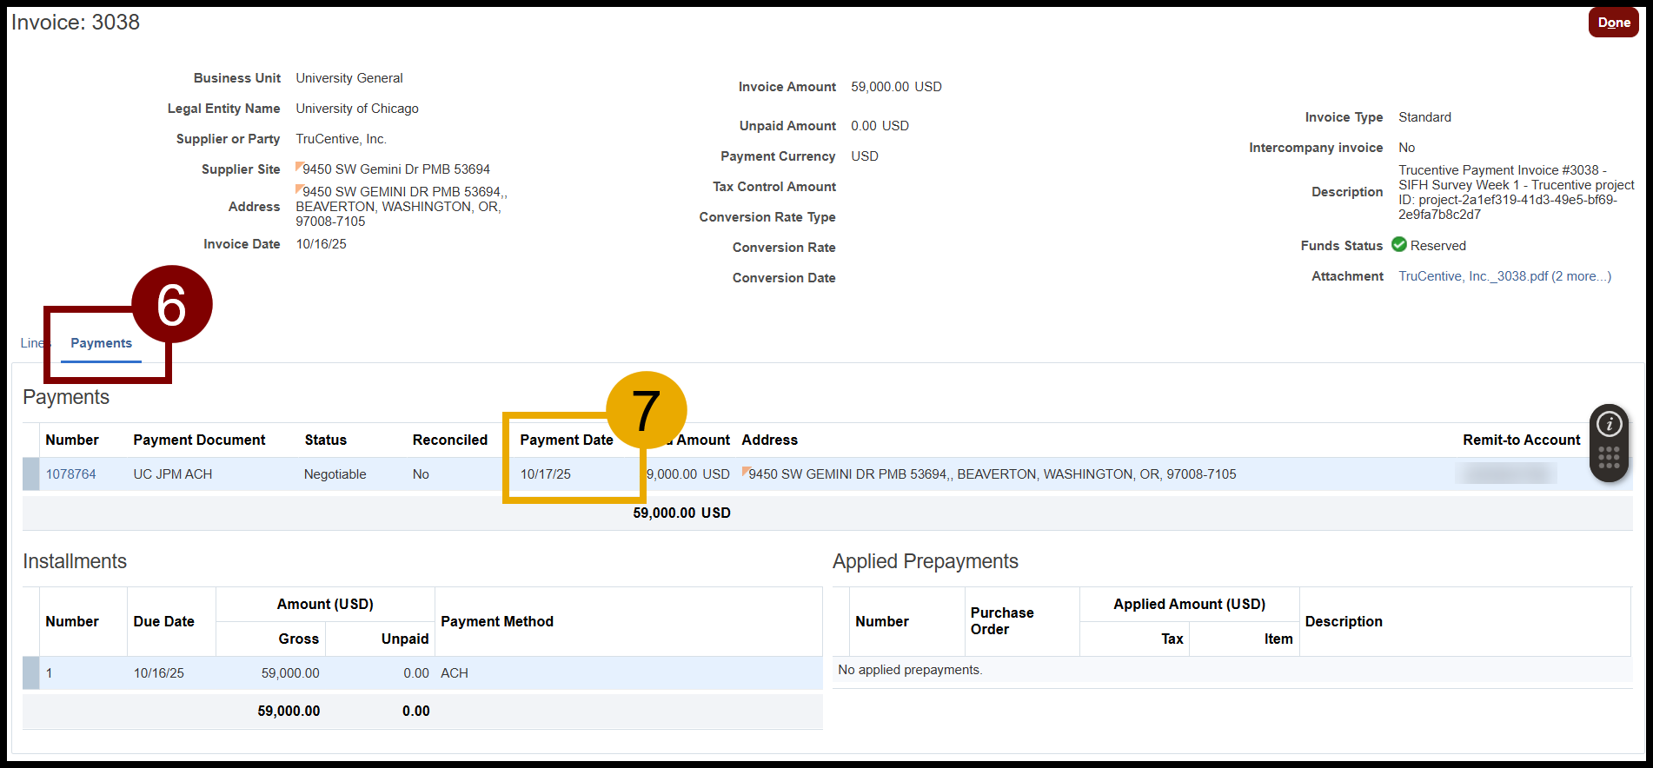Click the Payment Method column header

tap(496, 622)
